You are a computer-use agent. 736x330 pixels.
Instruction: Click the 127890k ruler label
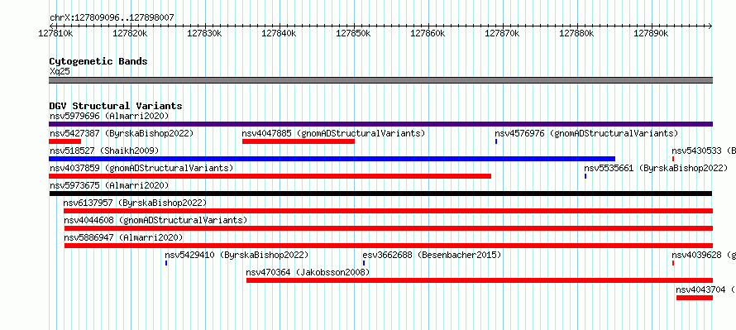coord(652,34)
